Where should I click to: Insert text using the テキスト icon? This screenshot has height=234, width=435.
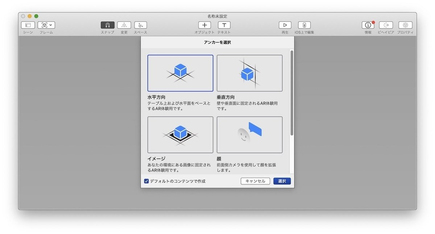pyautogui.click(x=224, y=25)
